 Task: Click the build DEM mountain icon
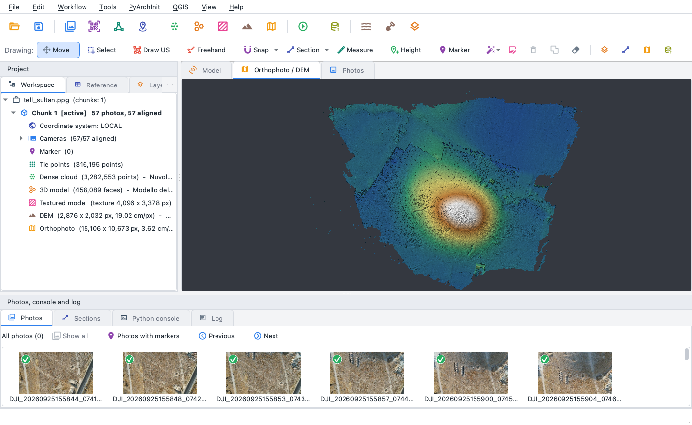tap(247, 26)
